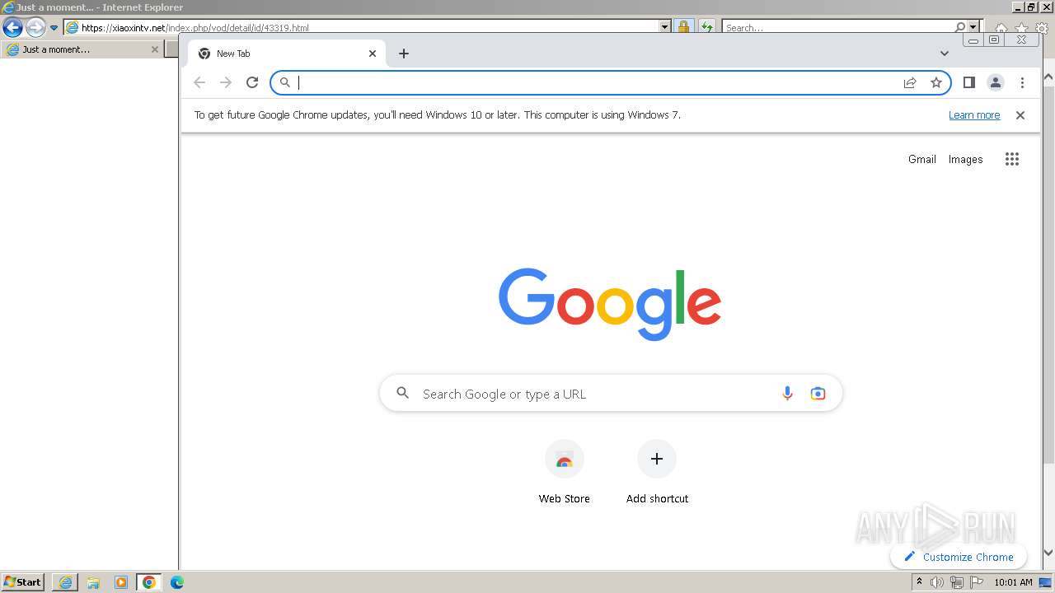
Task: Reload the Chrome page
Action: 252,82
